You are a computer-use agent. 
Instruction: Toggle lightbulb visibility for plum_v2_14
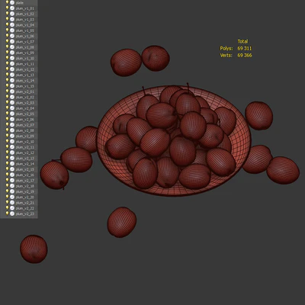click(7, 163)
